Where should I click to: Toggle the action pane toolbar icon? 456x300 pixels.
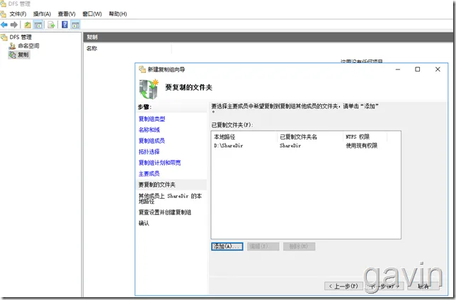click(x=75, y=25)
